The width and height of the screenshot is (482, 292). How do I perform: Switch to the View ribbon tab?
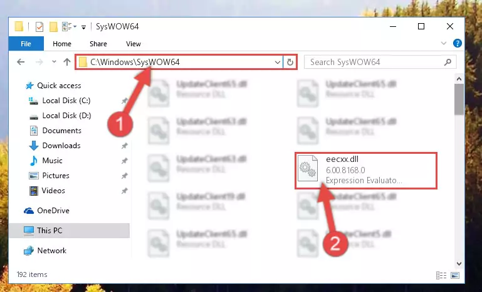133,44
